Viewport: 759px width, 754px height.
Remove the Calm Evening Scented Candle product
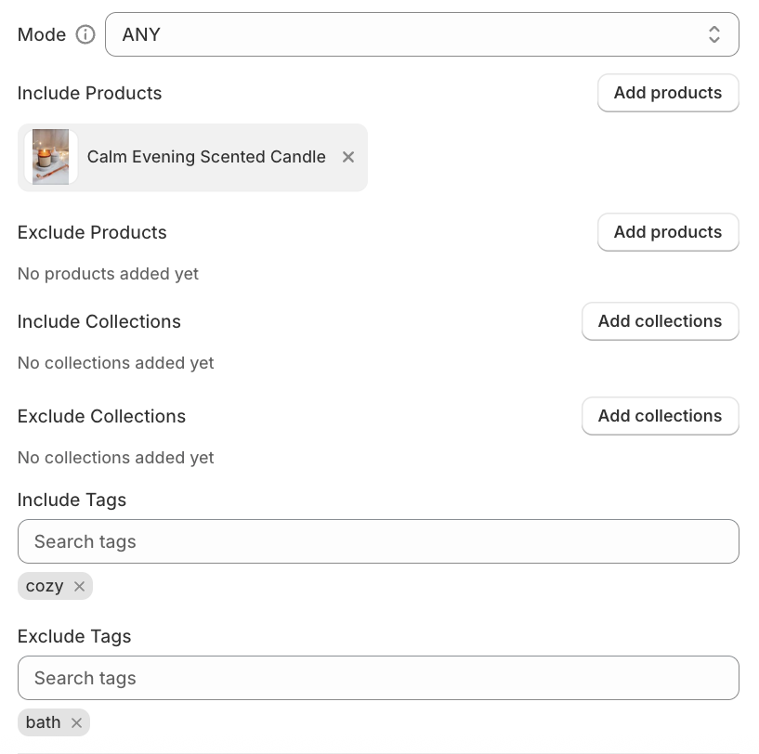pyautogui.click(x=347, y=157)
